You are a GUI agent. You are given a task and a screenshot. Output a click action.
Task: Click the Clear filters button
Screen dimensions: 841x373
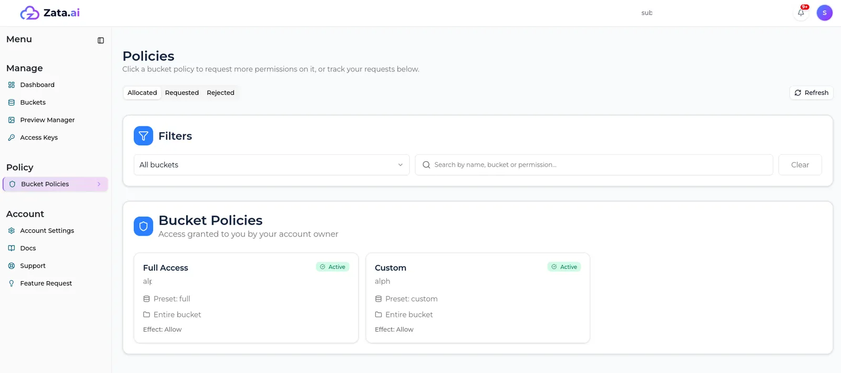800,165
